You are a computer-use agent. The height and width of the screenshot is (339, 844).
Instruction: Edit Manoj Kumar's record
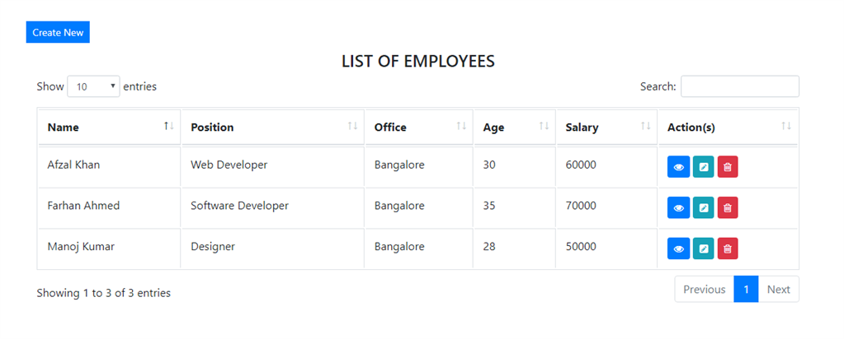[703, 248]
